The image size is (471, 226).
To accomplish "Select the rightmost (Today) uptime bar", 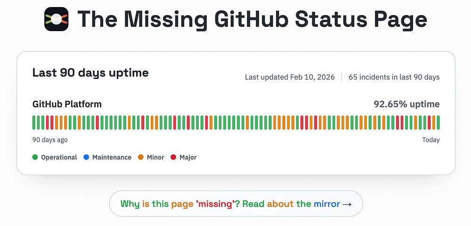I will coord(438,122).
